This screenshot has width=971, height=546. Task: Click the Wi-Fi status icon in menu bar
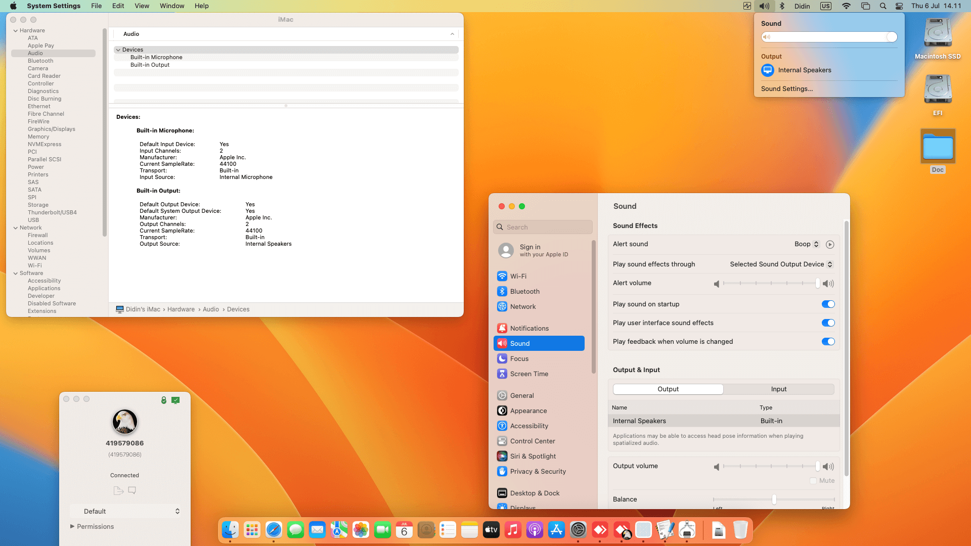[846, 6]
